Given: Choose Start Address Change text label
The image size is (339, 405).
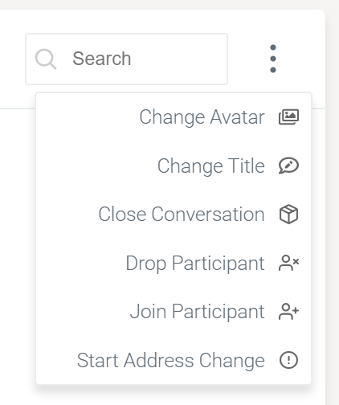Looking at the screenshot, I should [x=171, y=361].
